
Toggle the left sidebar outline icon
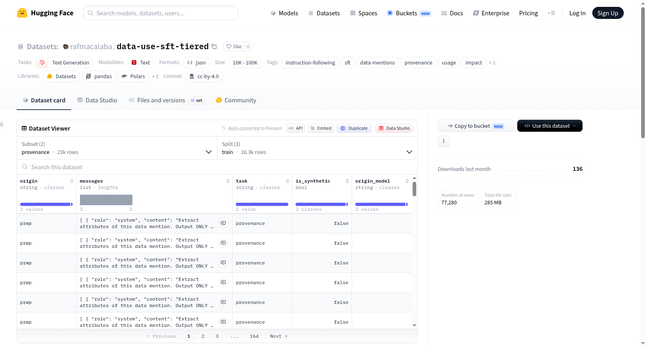click(x=2, y=125)
